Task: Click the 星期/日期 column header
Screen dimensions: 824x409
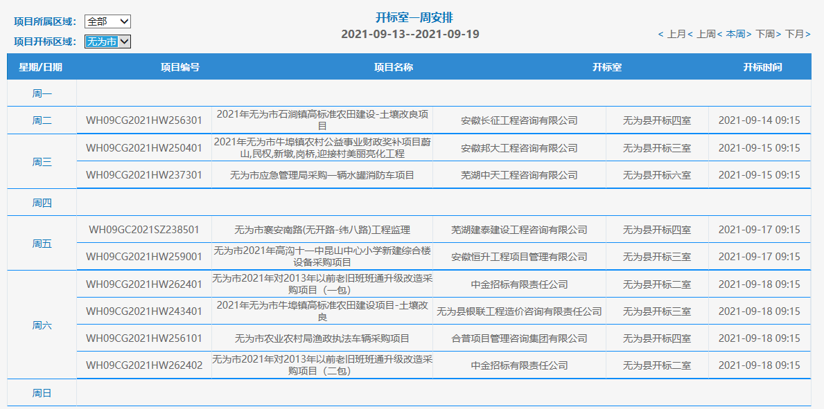Action: click(41, 67)
